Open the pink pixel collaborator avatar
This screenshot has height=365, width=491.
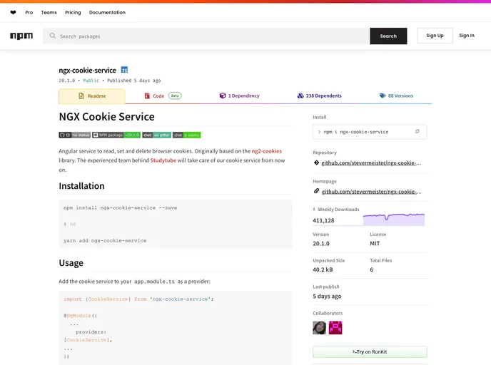click(x=335, y=328)
